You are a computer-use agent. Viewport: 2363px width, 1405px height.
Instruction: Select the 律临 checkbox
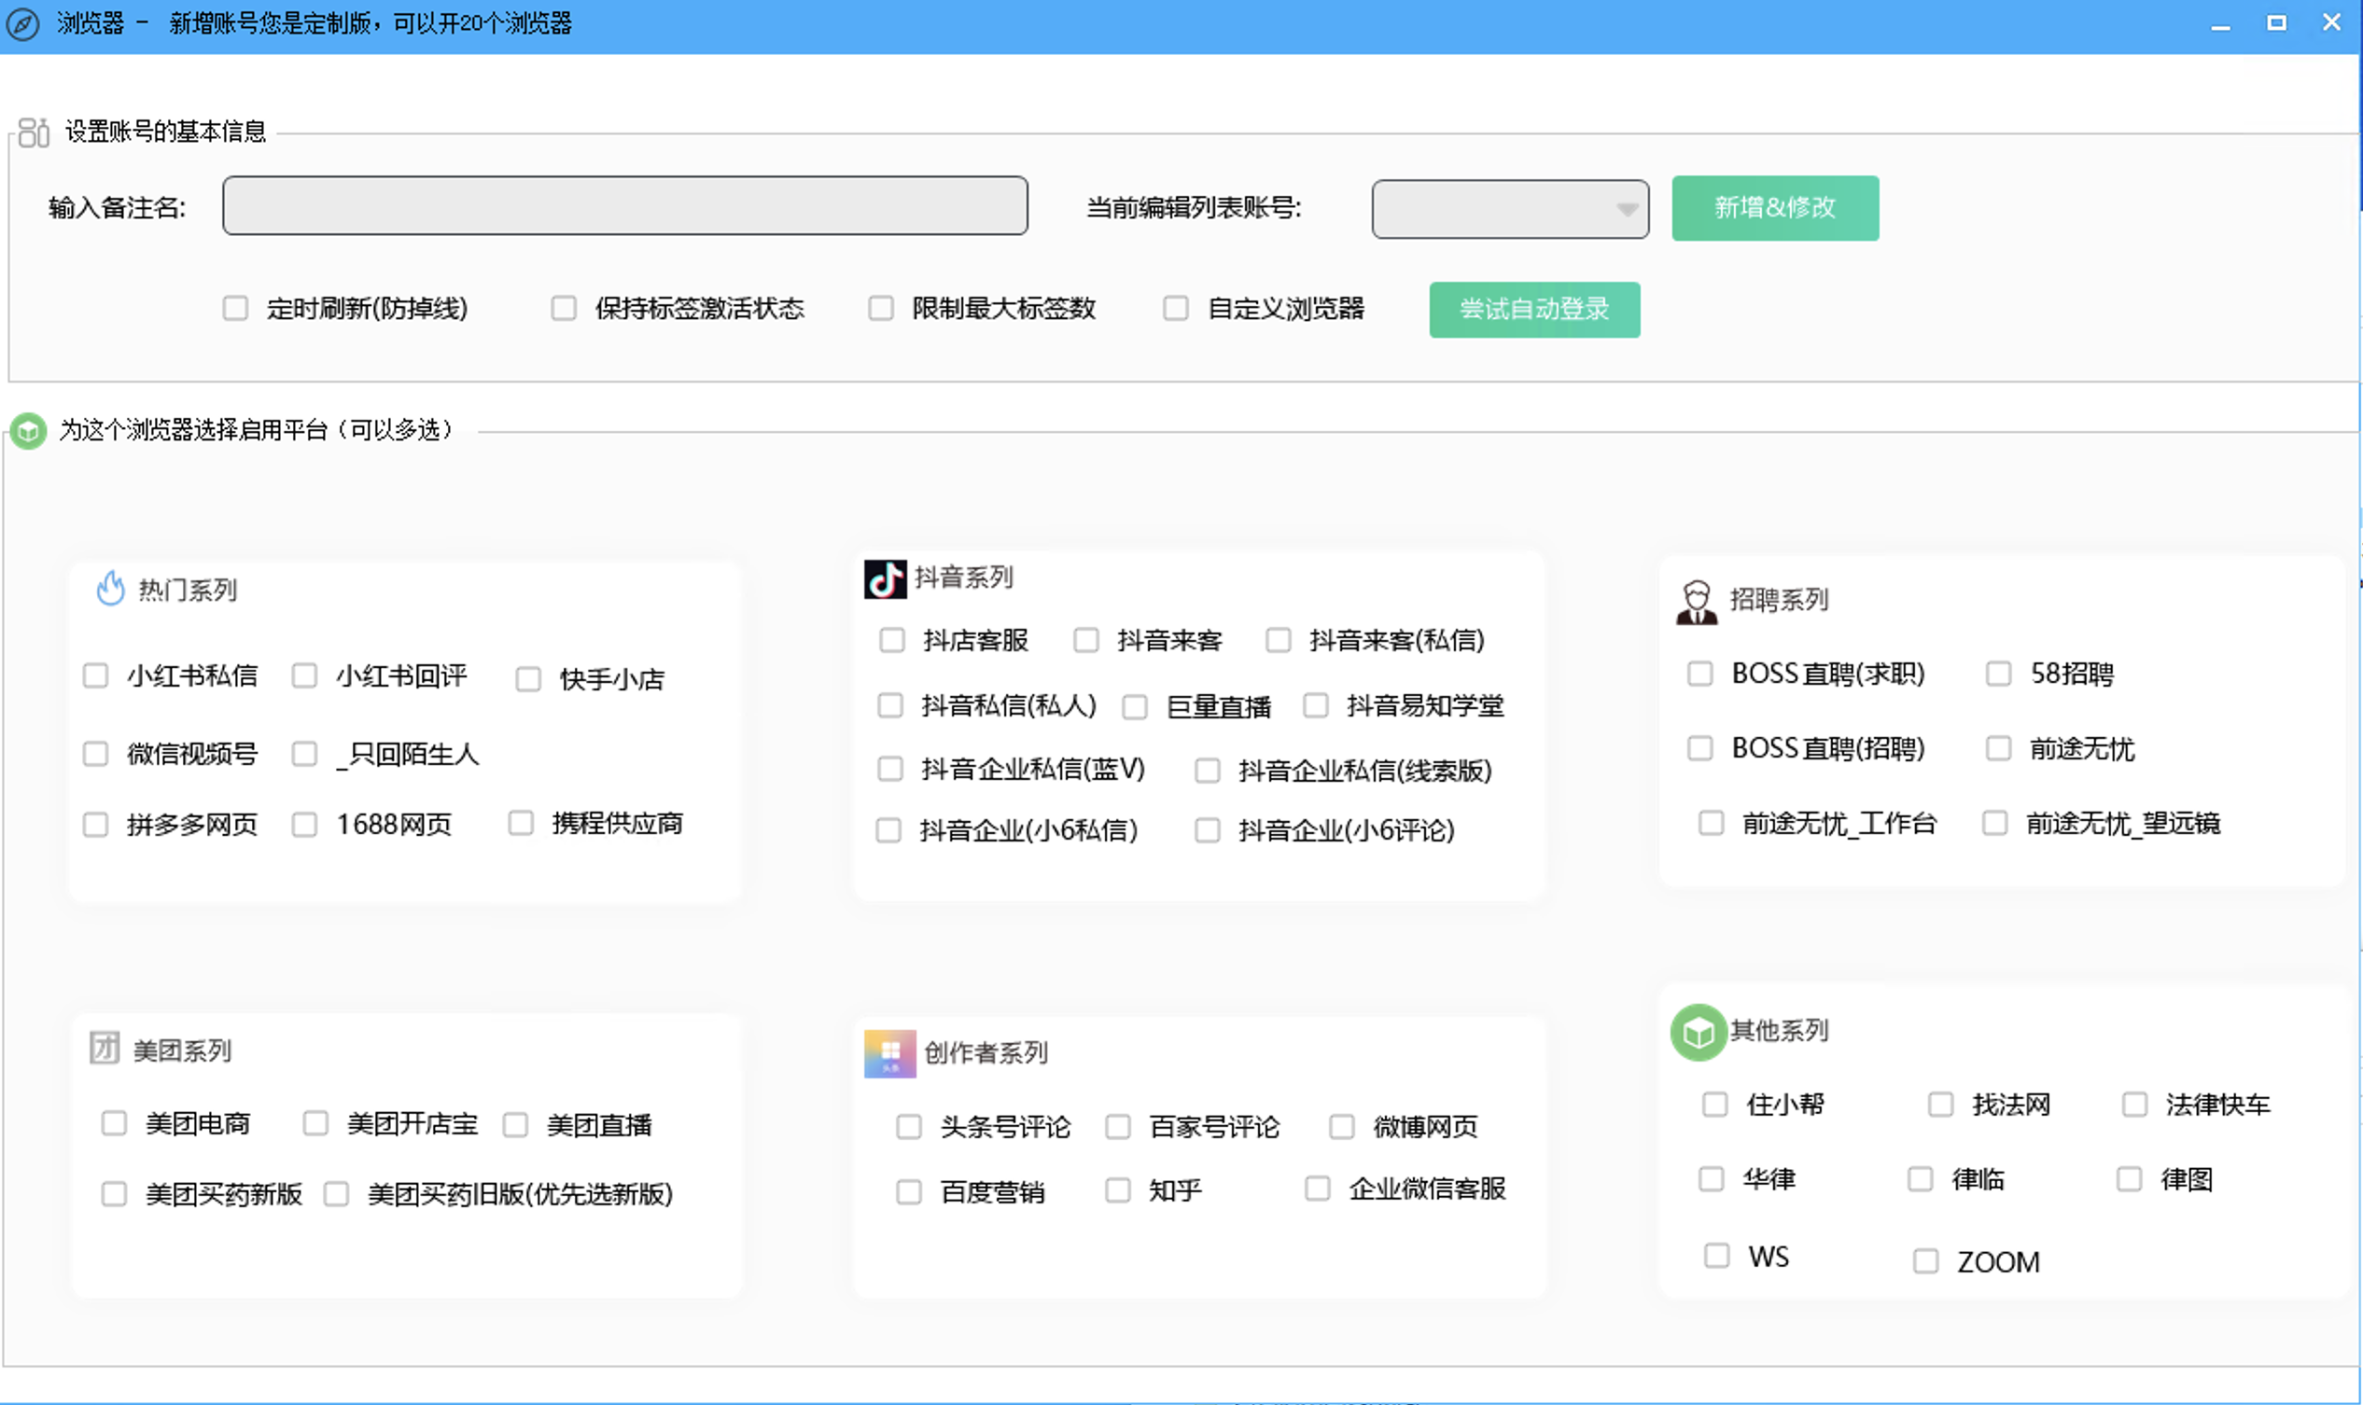point(1921,1179)
